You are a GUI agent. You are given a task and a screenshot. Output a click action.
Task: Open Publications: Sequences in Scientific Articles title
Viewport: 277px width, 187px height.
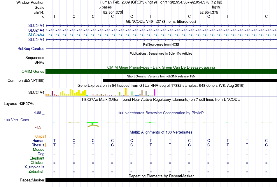click(x=161, y=53)
